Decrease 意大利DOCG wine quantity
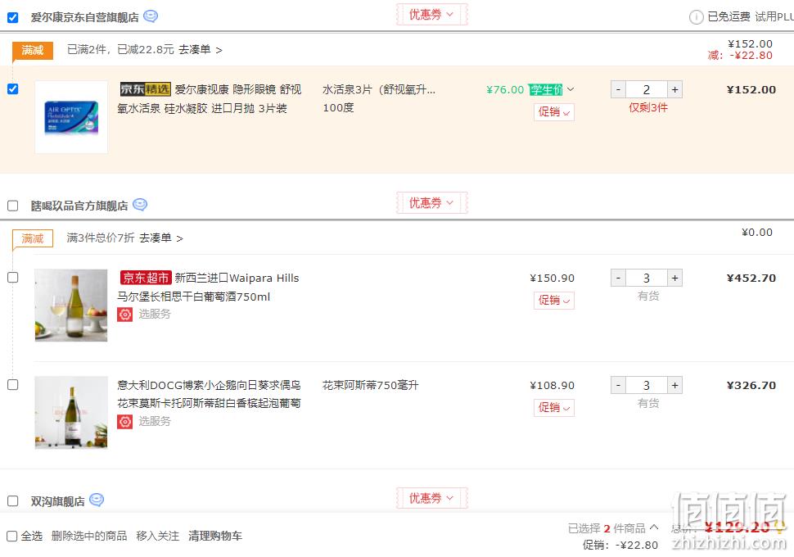Screen dimensions: 794x557 (618, 385)
